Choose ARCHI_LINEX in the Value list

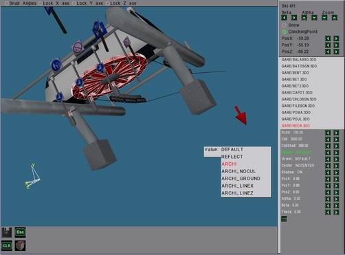(237, 186)
